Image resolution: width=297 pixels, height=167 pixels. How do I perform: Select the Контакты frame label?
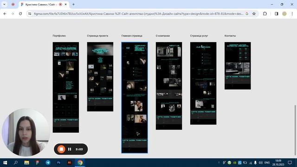pos(230,36)
